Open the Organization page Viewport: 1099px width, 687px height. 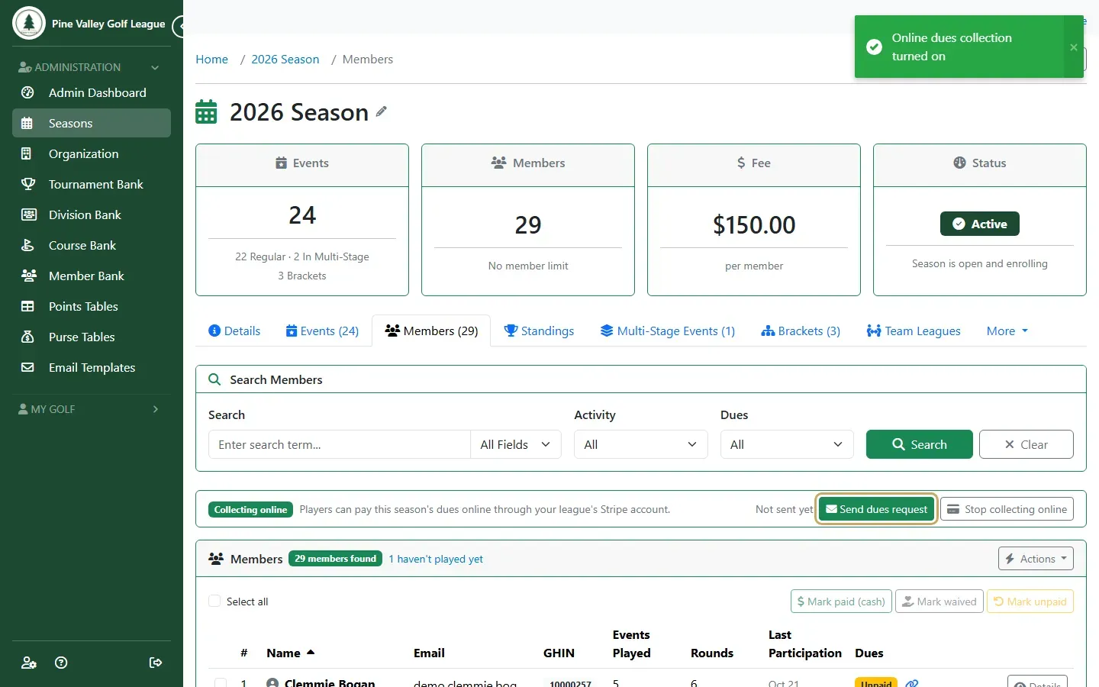(x=92, y=153)
